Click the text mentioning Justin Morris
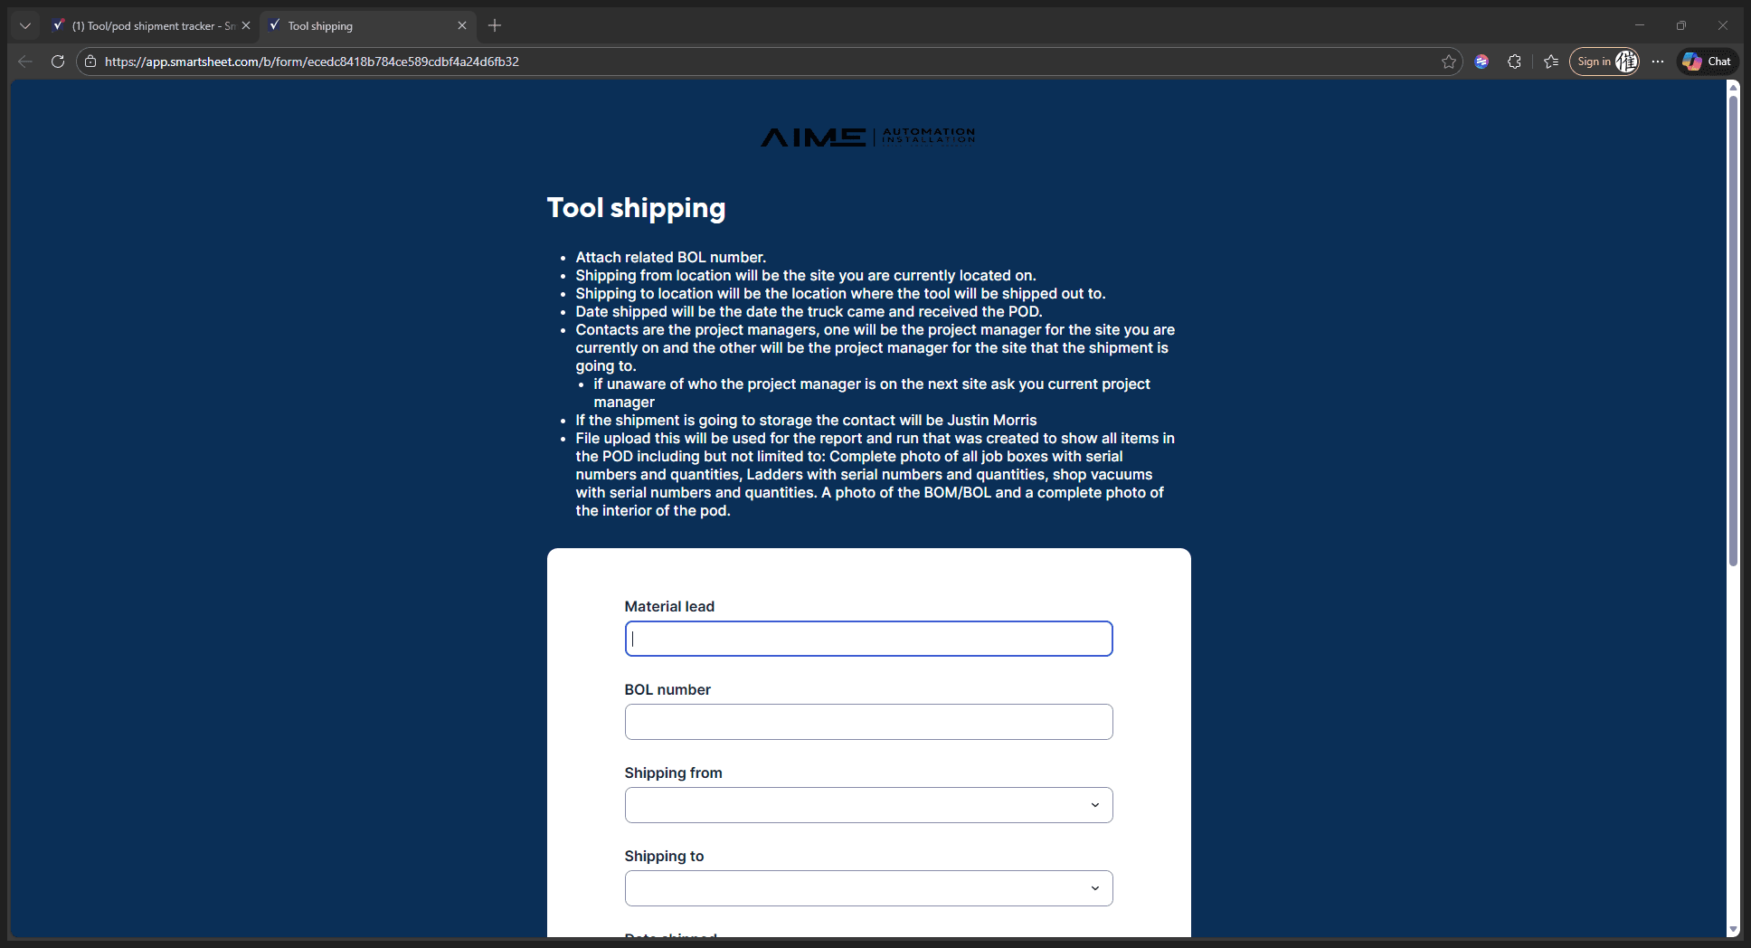This screenshot has height=948, width=1751. (x=806, y=421)
